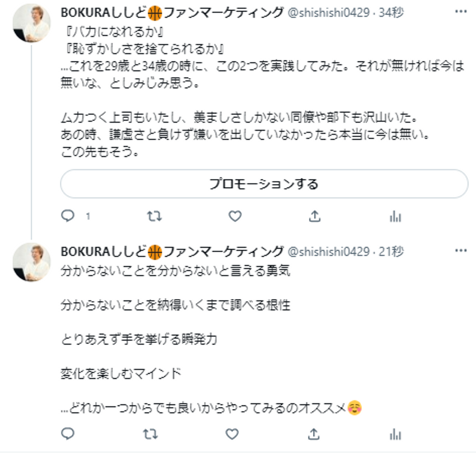Open @shishishi0429 handle on second tweet
This screenshot has width=476, height=454.
329,252
